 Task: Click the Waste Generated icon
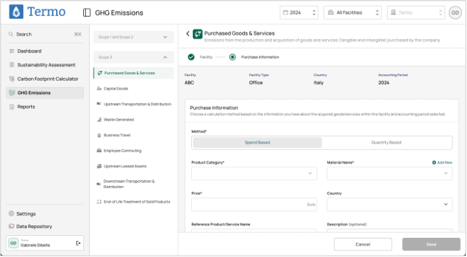[99, 119]
